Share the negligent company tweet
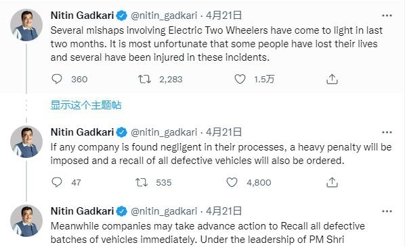This screenshot has width=407, height=247. click(x=332, y=182)
